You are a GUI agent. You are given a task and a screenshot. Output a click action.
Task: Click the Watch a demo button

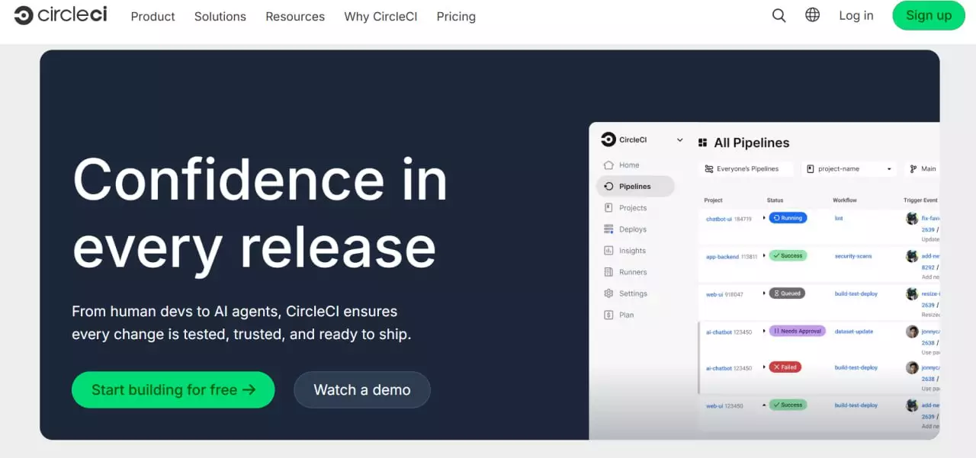point(361,389)
